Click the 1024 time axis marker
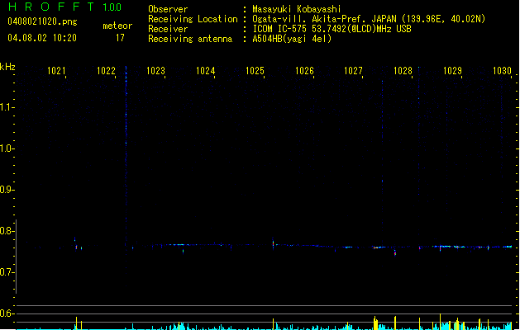The width and height of the screenshot is (520, 330). pos(206,71)
